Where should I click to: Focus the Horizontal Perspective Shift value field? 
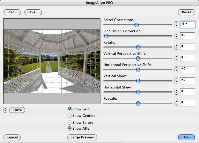(188, 69)
